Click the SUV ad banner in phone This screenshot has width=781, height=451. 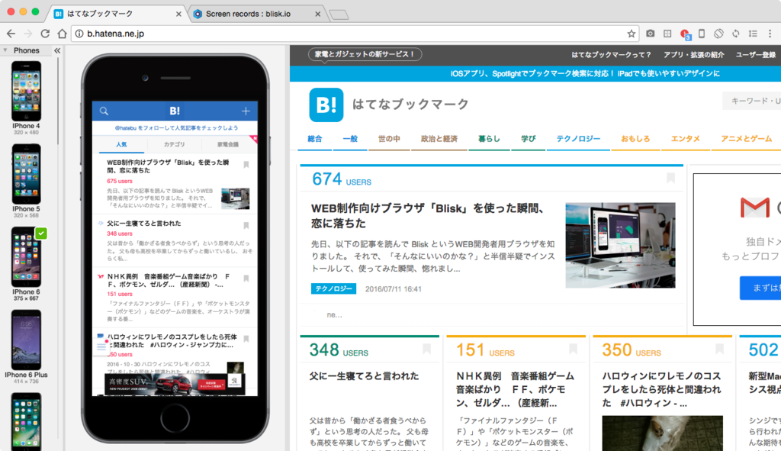(x=175, y=384)
